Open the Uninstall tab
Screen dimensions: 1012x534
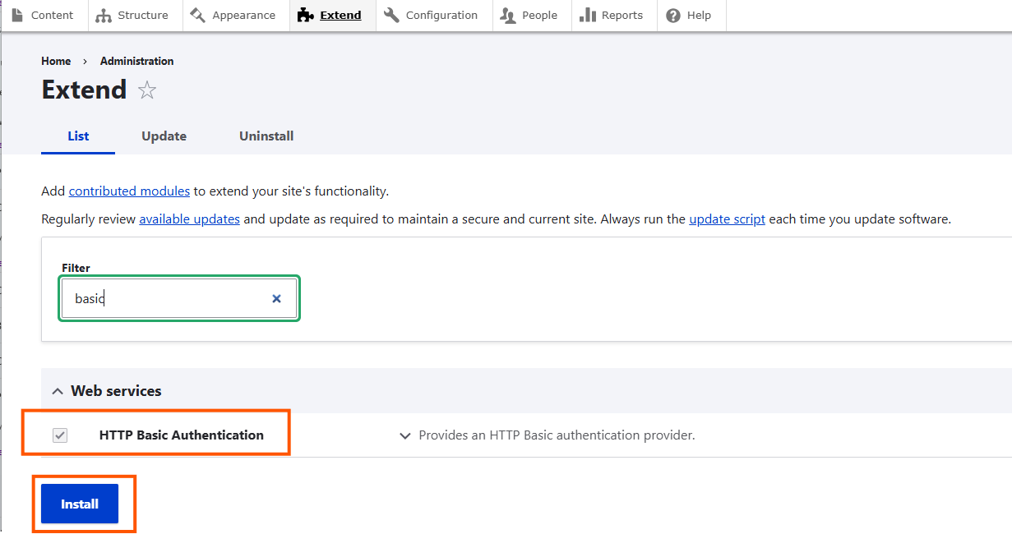coord(266,136)
